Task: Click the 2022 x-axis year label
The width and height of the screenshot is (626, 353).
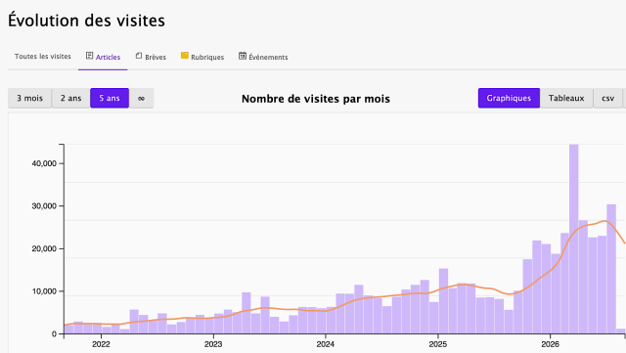Action: tap(101, 344)
